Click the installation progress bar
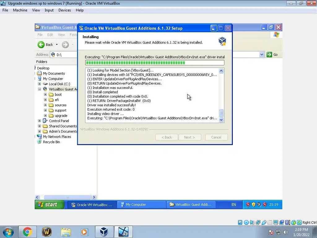The height and width of the screenshot is (238, 317). point(155,63)
